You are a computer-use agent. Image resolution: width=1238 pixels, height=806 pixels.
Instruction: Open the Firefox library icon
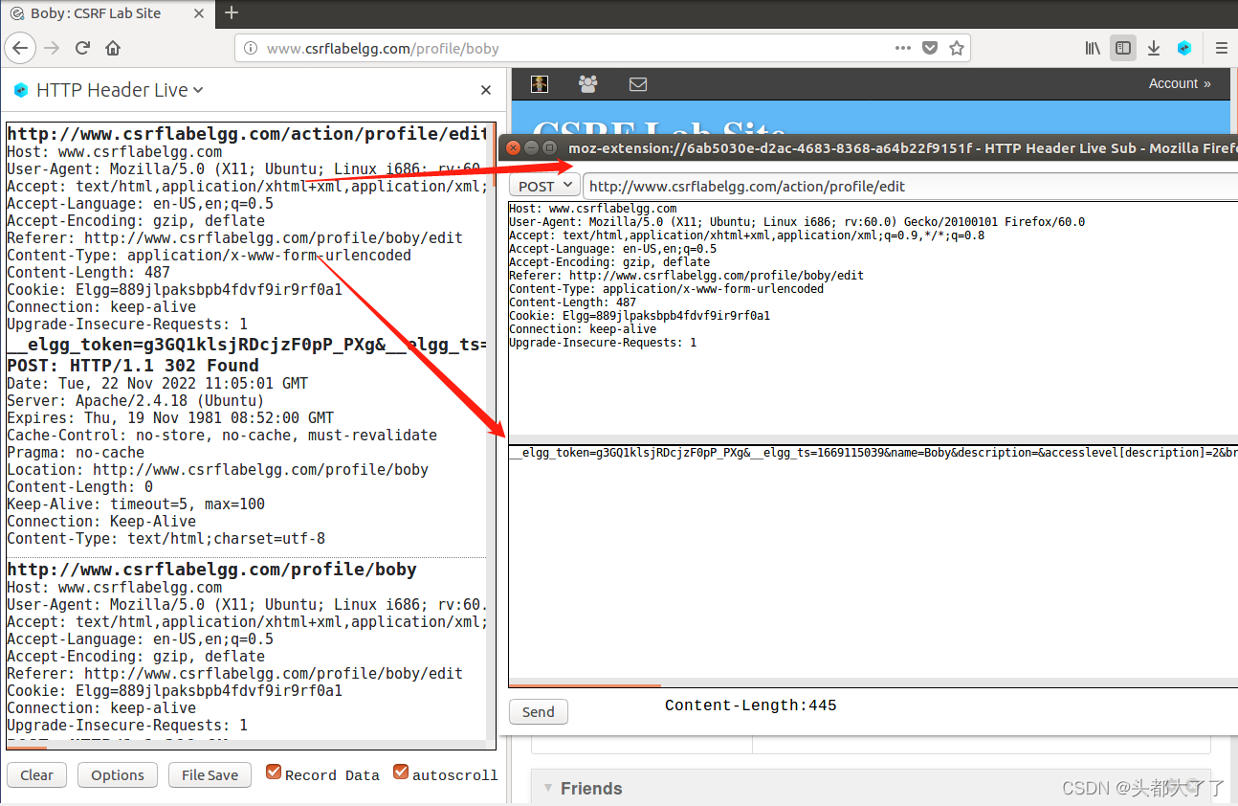point(1092,47)
